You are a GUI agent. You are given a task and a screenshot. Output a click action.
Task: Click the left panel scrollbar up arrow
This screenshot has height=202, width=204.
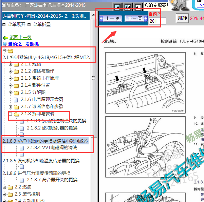(94, 15)
